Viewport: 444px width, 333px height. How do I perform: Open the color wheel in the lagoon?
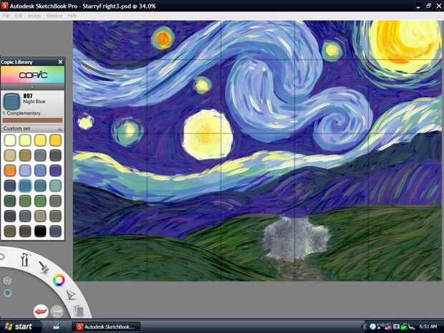(59, 280)
